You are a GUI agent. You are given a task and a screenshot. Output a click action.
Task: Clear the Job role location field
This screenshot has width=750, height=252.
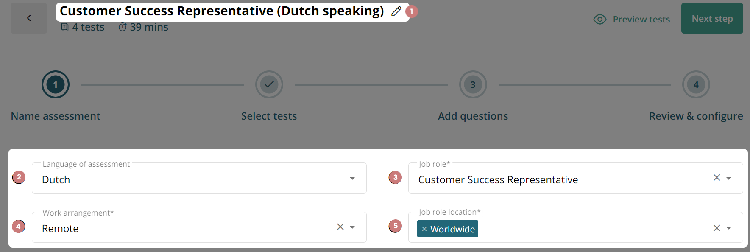717,227
